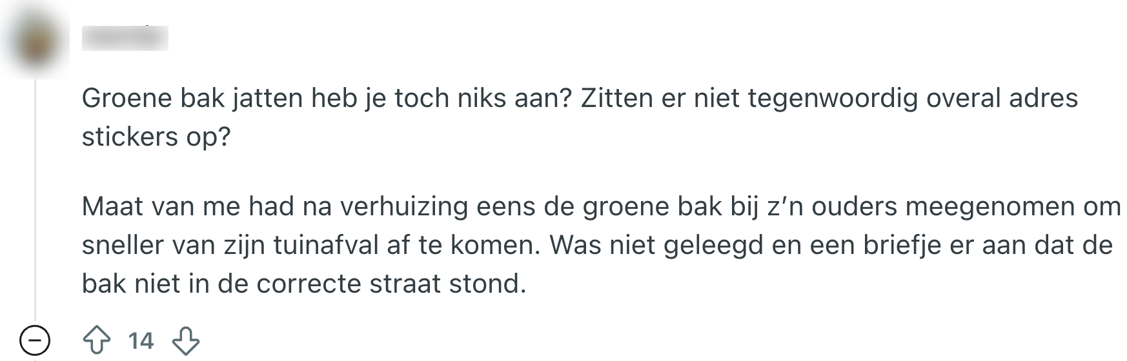Viewport: 1127px width, 361px height.
Task: Click the word "tegenwoordig" in the first line
Action: click(833, 98)
